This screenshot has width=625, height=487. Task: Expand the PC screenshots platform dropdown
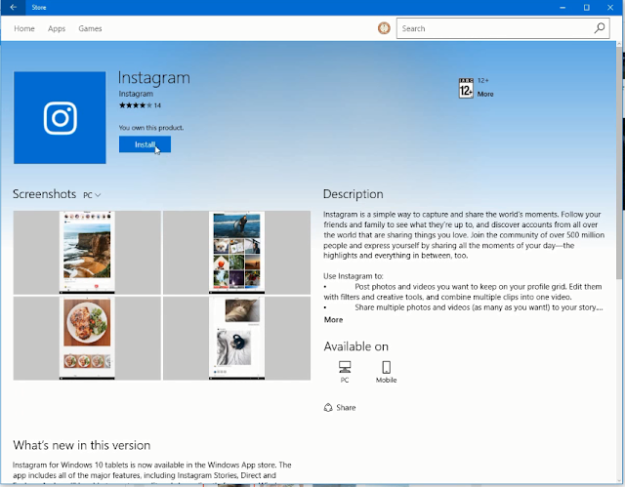(x=92, y=195)
